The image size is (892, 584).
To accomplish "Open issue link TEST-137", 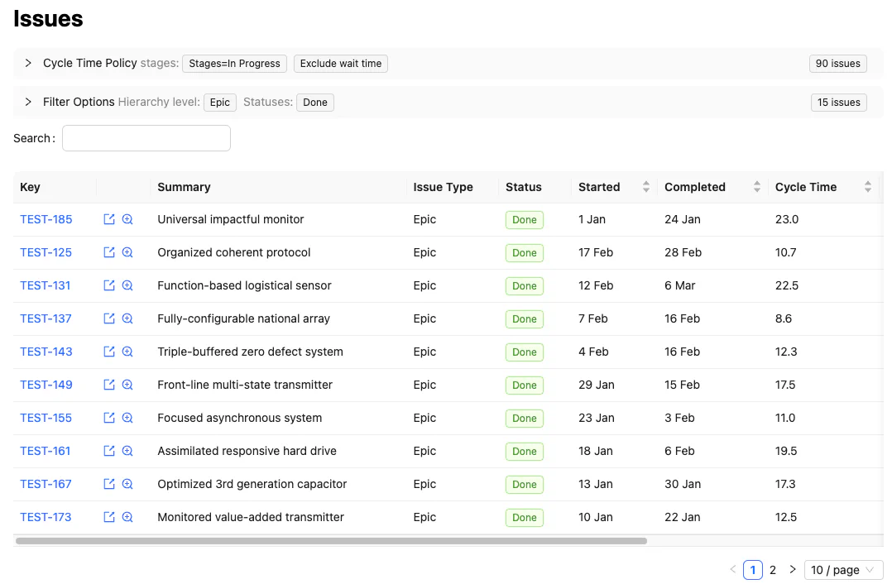I will (x=46, y=318).
